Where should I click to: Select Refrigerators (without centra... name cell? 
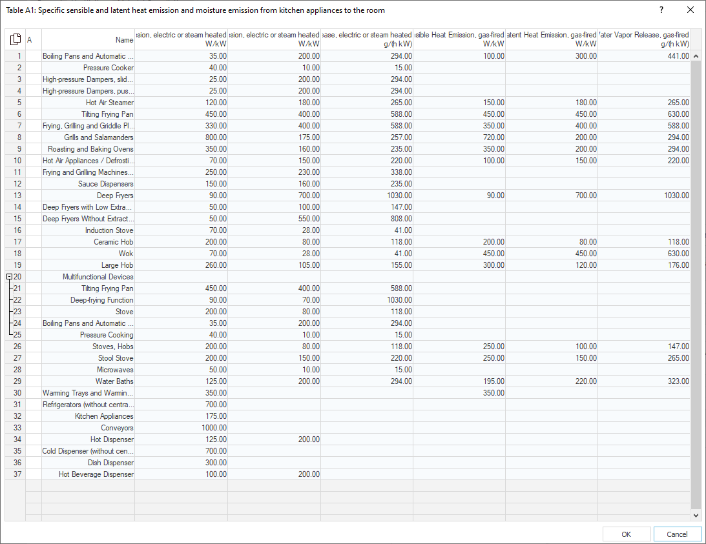click(88, 405)
